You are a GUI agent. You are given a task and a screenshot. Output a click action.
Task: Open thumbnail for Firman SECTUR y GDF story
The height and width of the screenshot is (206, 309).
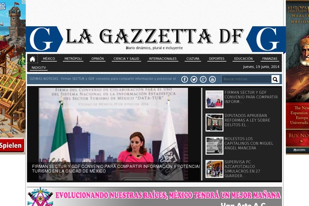coord(214,99)
